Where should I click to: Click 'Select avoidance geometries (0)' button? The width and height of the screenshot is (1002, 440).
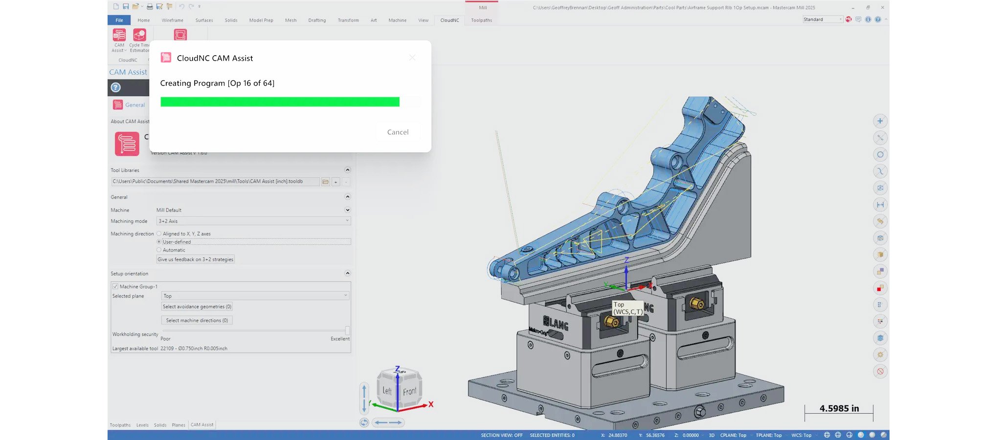pyautogui.click(x=197, y=307)
